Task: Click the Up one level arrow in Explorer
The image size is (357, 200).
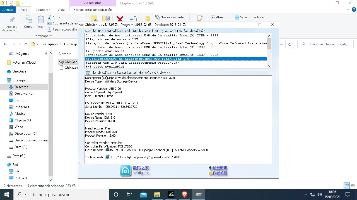Action: [26, 44]
